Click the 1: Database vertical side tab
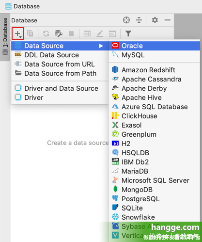 (5, 37)
